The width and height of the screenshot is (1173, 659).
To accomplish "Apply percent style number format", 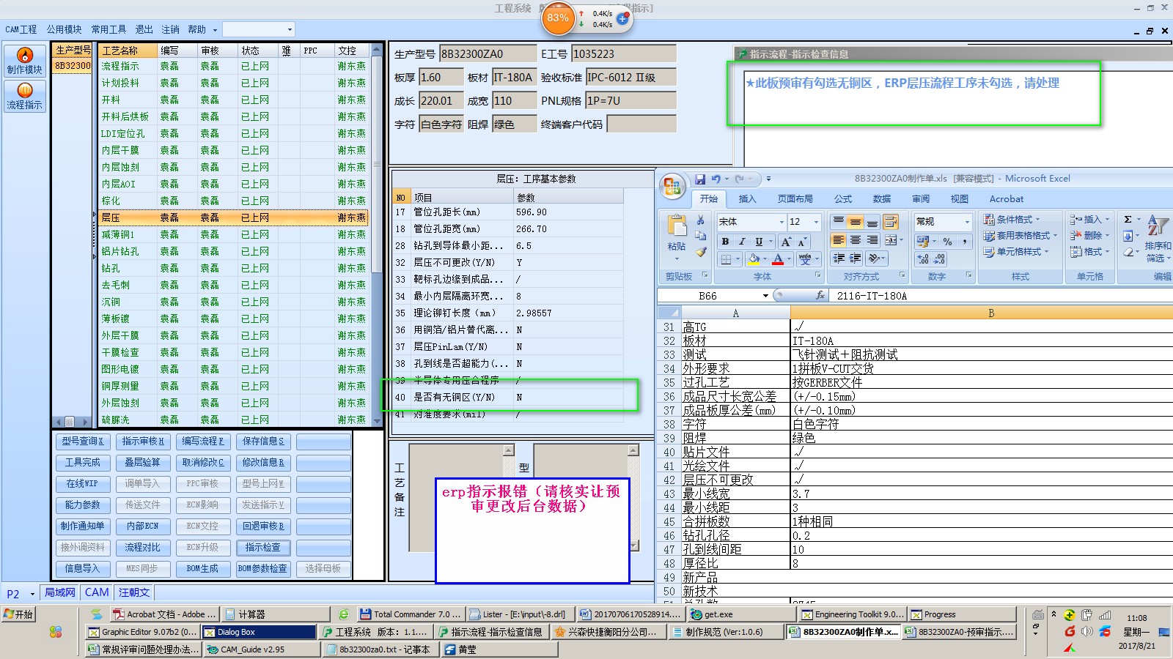I will (x=947, y=241).
